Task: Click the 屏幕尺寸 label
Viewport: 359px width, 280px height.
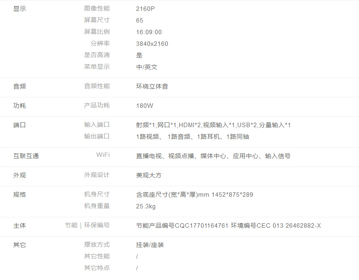Action: coord(97,20)
